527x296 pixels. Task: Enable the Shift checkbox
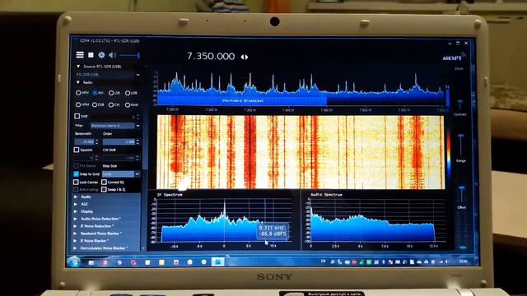pos(77,116)
